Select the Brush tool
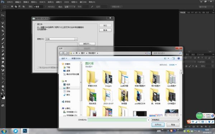Screen dimensions: 215x134 click(3, 43)
